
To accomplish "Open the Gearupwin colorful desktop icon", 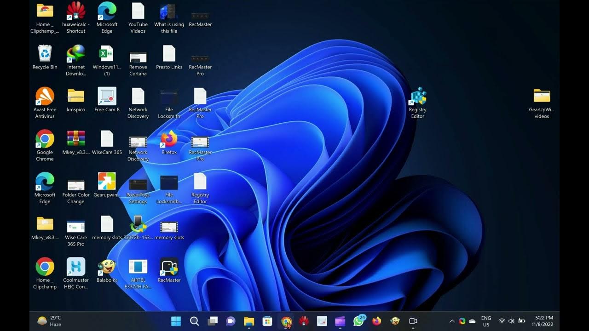I will click(107, 185).
